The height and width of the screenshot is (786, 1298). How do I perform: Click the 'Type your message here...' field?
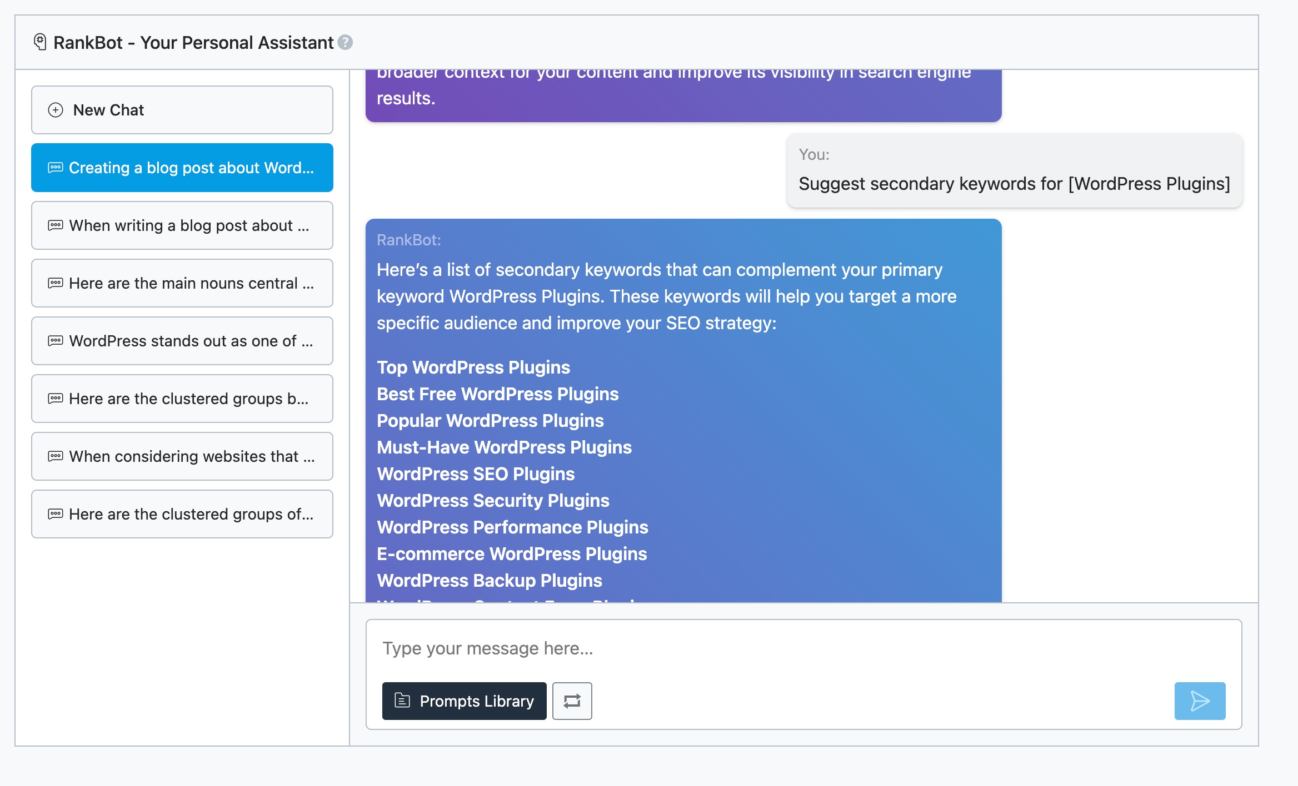click(x=778, y=648)
